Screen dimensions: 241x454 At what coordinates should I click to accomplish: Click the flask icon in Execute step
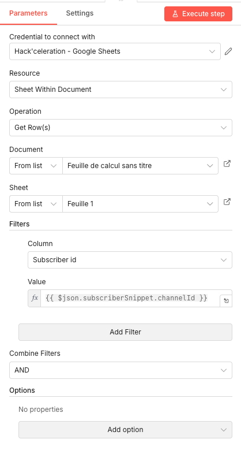175,14
